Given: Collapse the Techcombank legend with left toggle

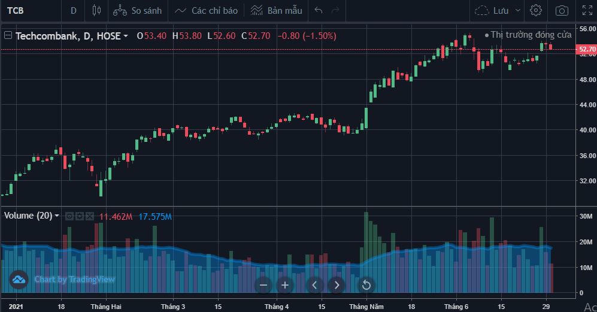Looking at the screenshot, I should click(8, 36).
